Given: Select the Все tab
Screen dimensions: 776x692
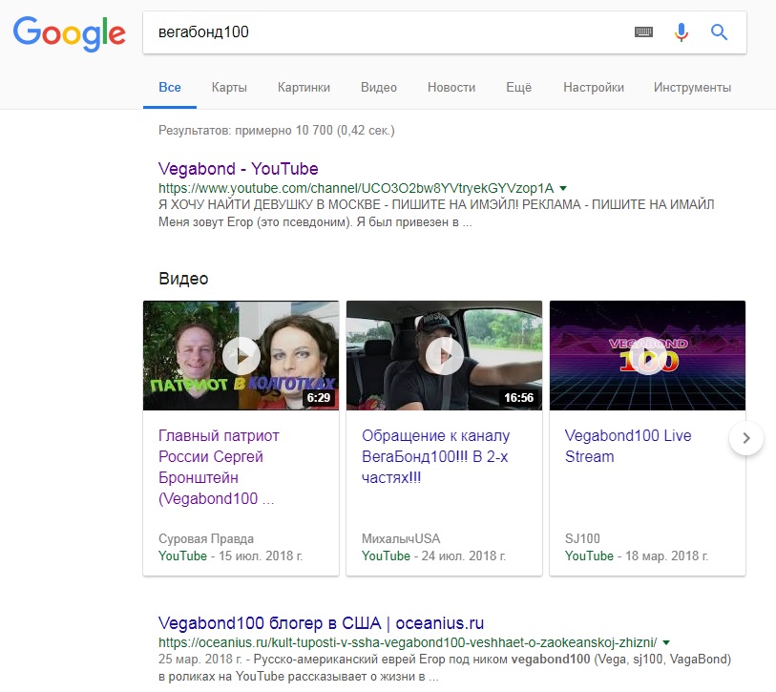Looking at the screenshot, I should [170, 88].
